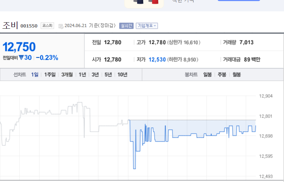284x182 pixels.
Task: Click the 실시간 real-time badge
Action: tap(126, 25)
